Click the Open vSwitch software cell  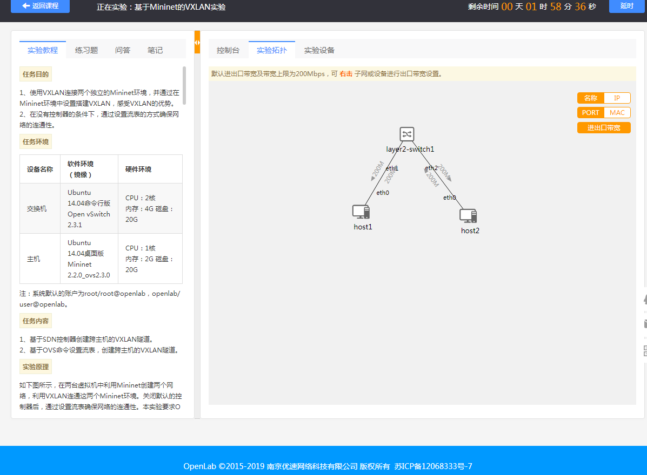(x=89, y=208)
